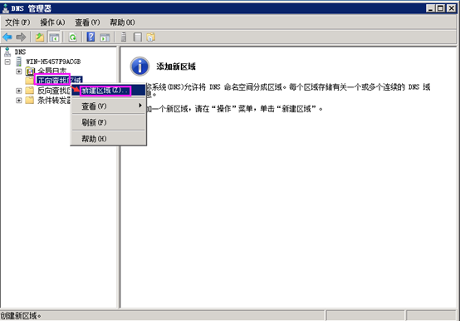Toggle the show/hide console tree icon

pyautogui.click(x=54, y=37)
